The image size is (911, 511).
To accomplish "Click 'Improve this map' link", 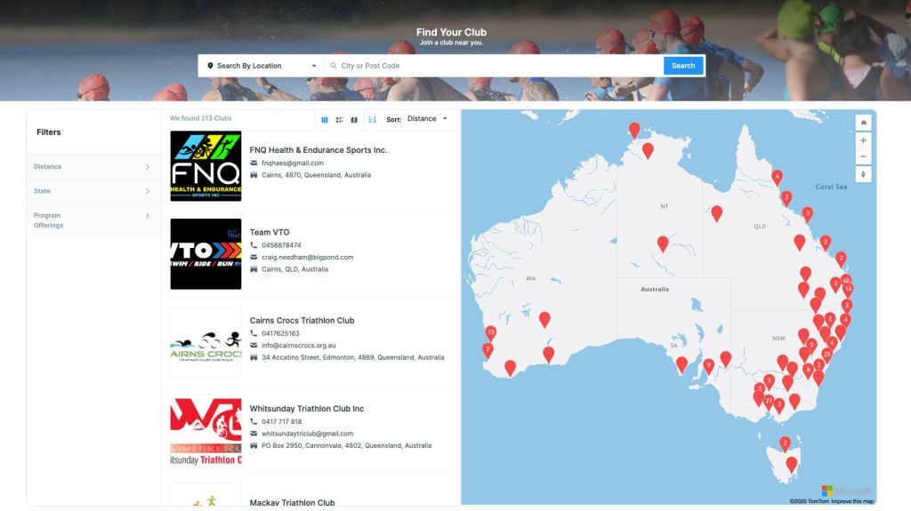I will (x=852, y=501).
